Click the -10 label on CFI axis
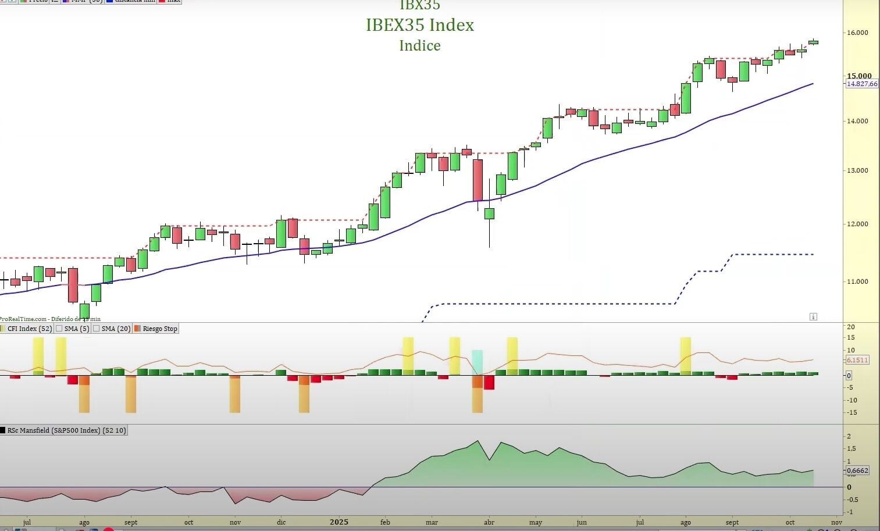Screen dimensions: 880x531 (x=852, y=400)
